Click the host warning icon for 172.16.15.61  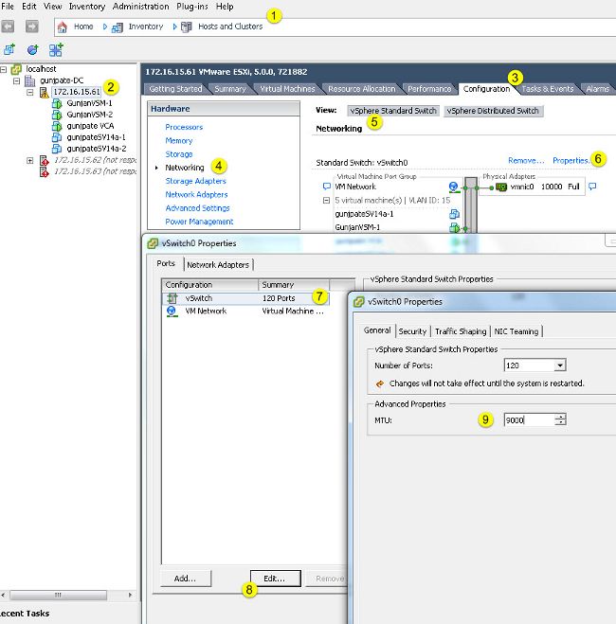[45, 93]
